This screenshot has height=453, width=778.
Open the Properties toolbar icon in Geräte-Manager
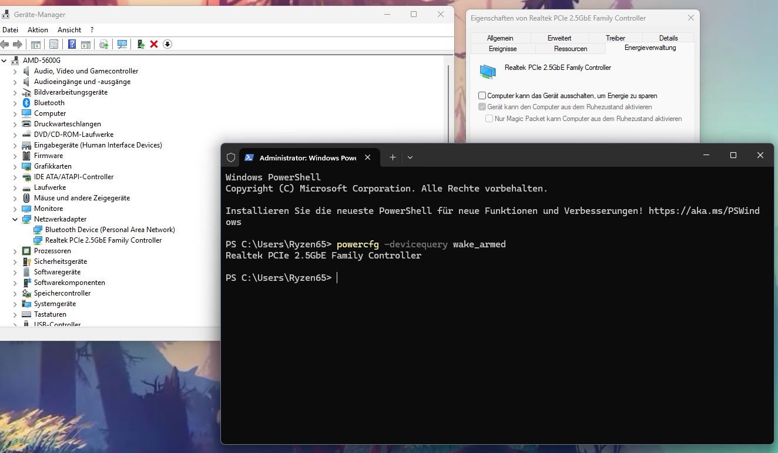point(54,44)
